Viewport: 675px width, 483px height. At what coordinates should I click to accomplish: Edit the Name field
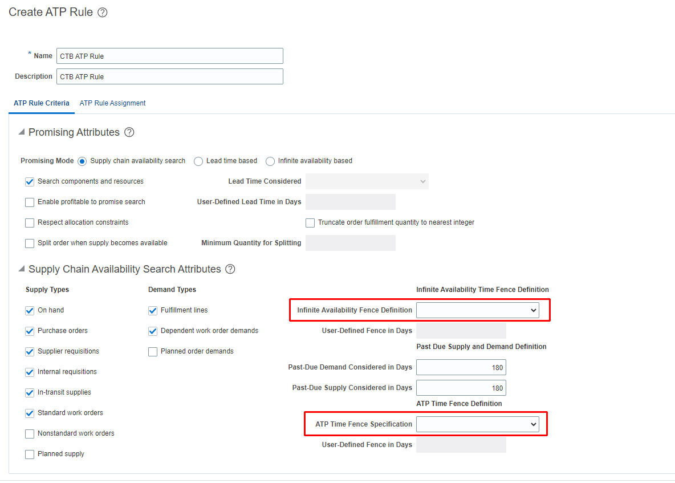(169, 55)
